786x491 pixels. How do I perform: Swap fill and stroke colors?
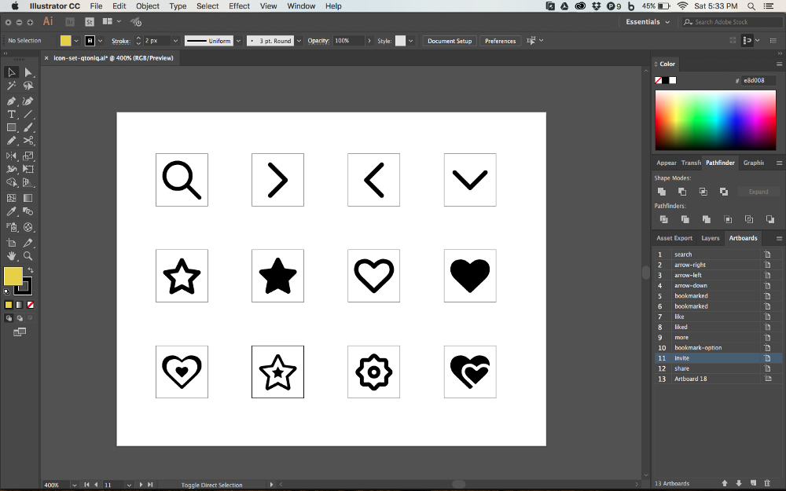[x=31, y=270]
